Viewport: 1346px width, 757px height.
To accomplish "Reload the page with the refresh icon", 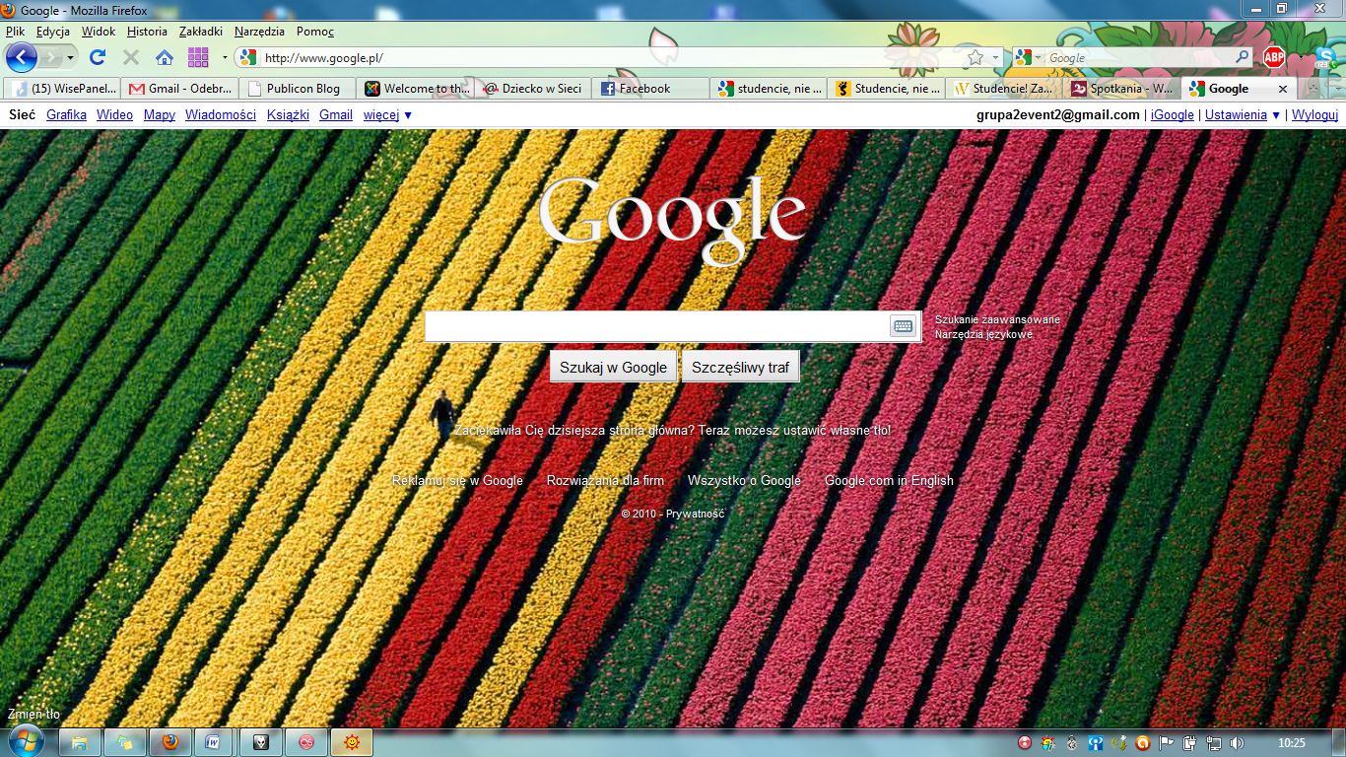I will point(97,57).
